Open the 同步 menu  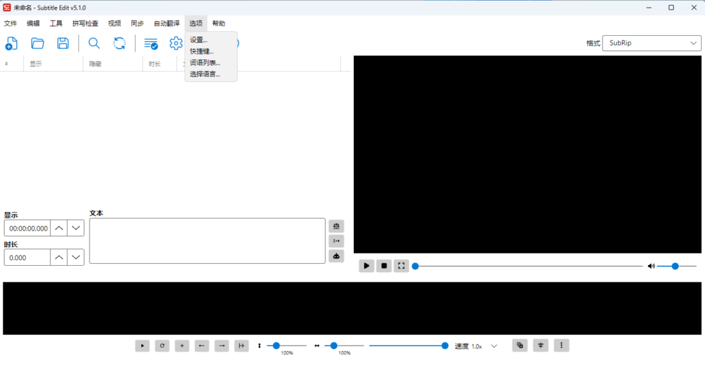click(x=138, y=23)
